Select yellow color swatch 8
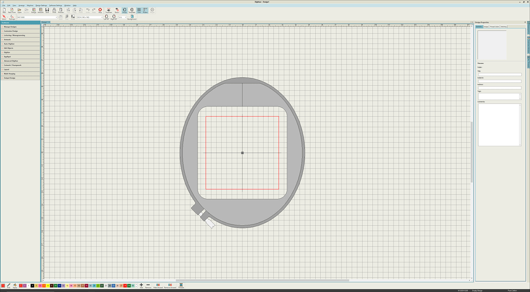The height and width of the screenshot is (292, 530). pyautogui.click(x=48, y=285)
